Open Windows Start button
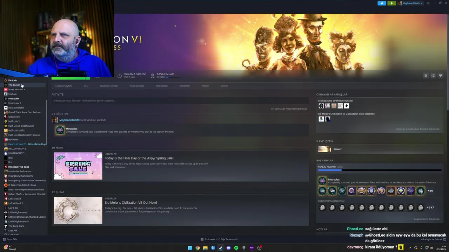449x252 pixels. click(x=190, y=248)
